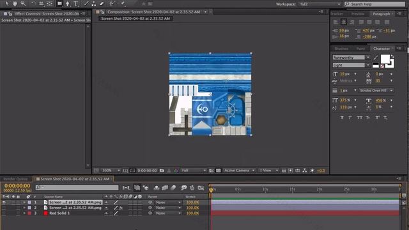This screenshot has width=409, height=230.
Task: Enable motion blur timeline switch
Action: click(173, 187)
